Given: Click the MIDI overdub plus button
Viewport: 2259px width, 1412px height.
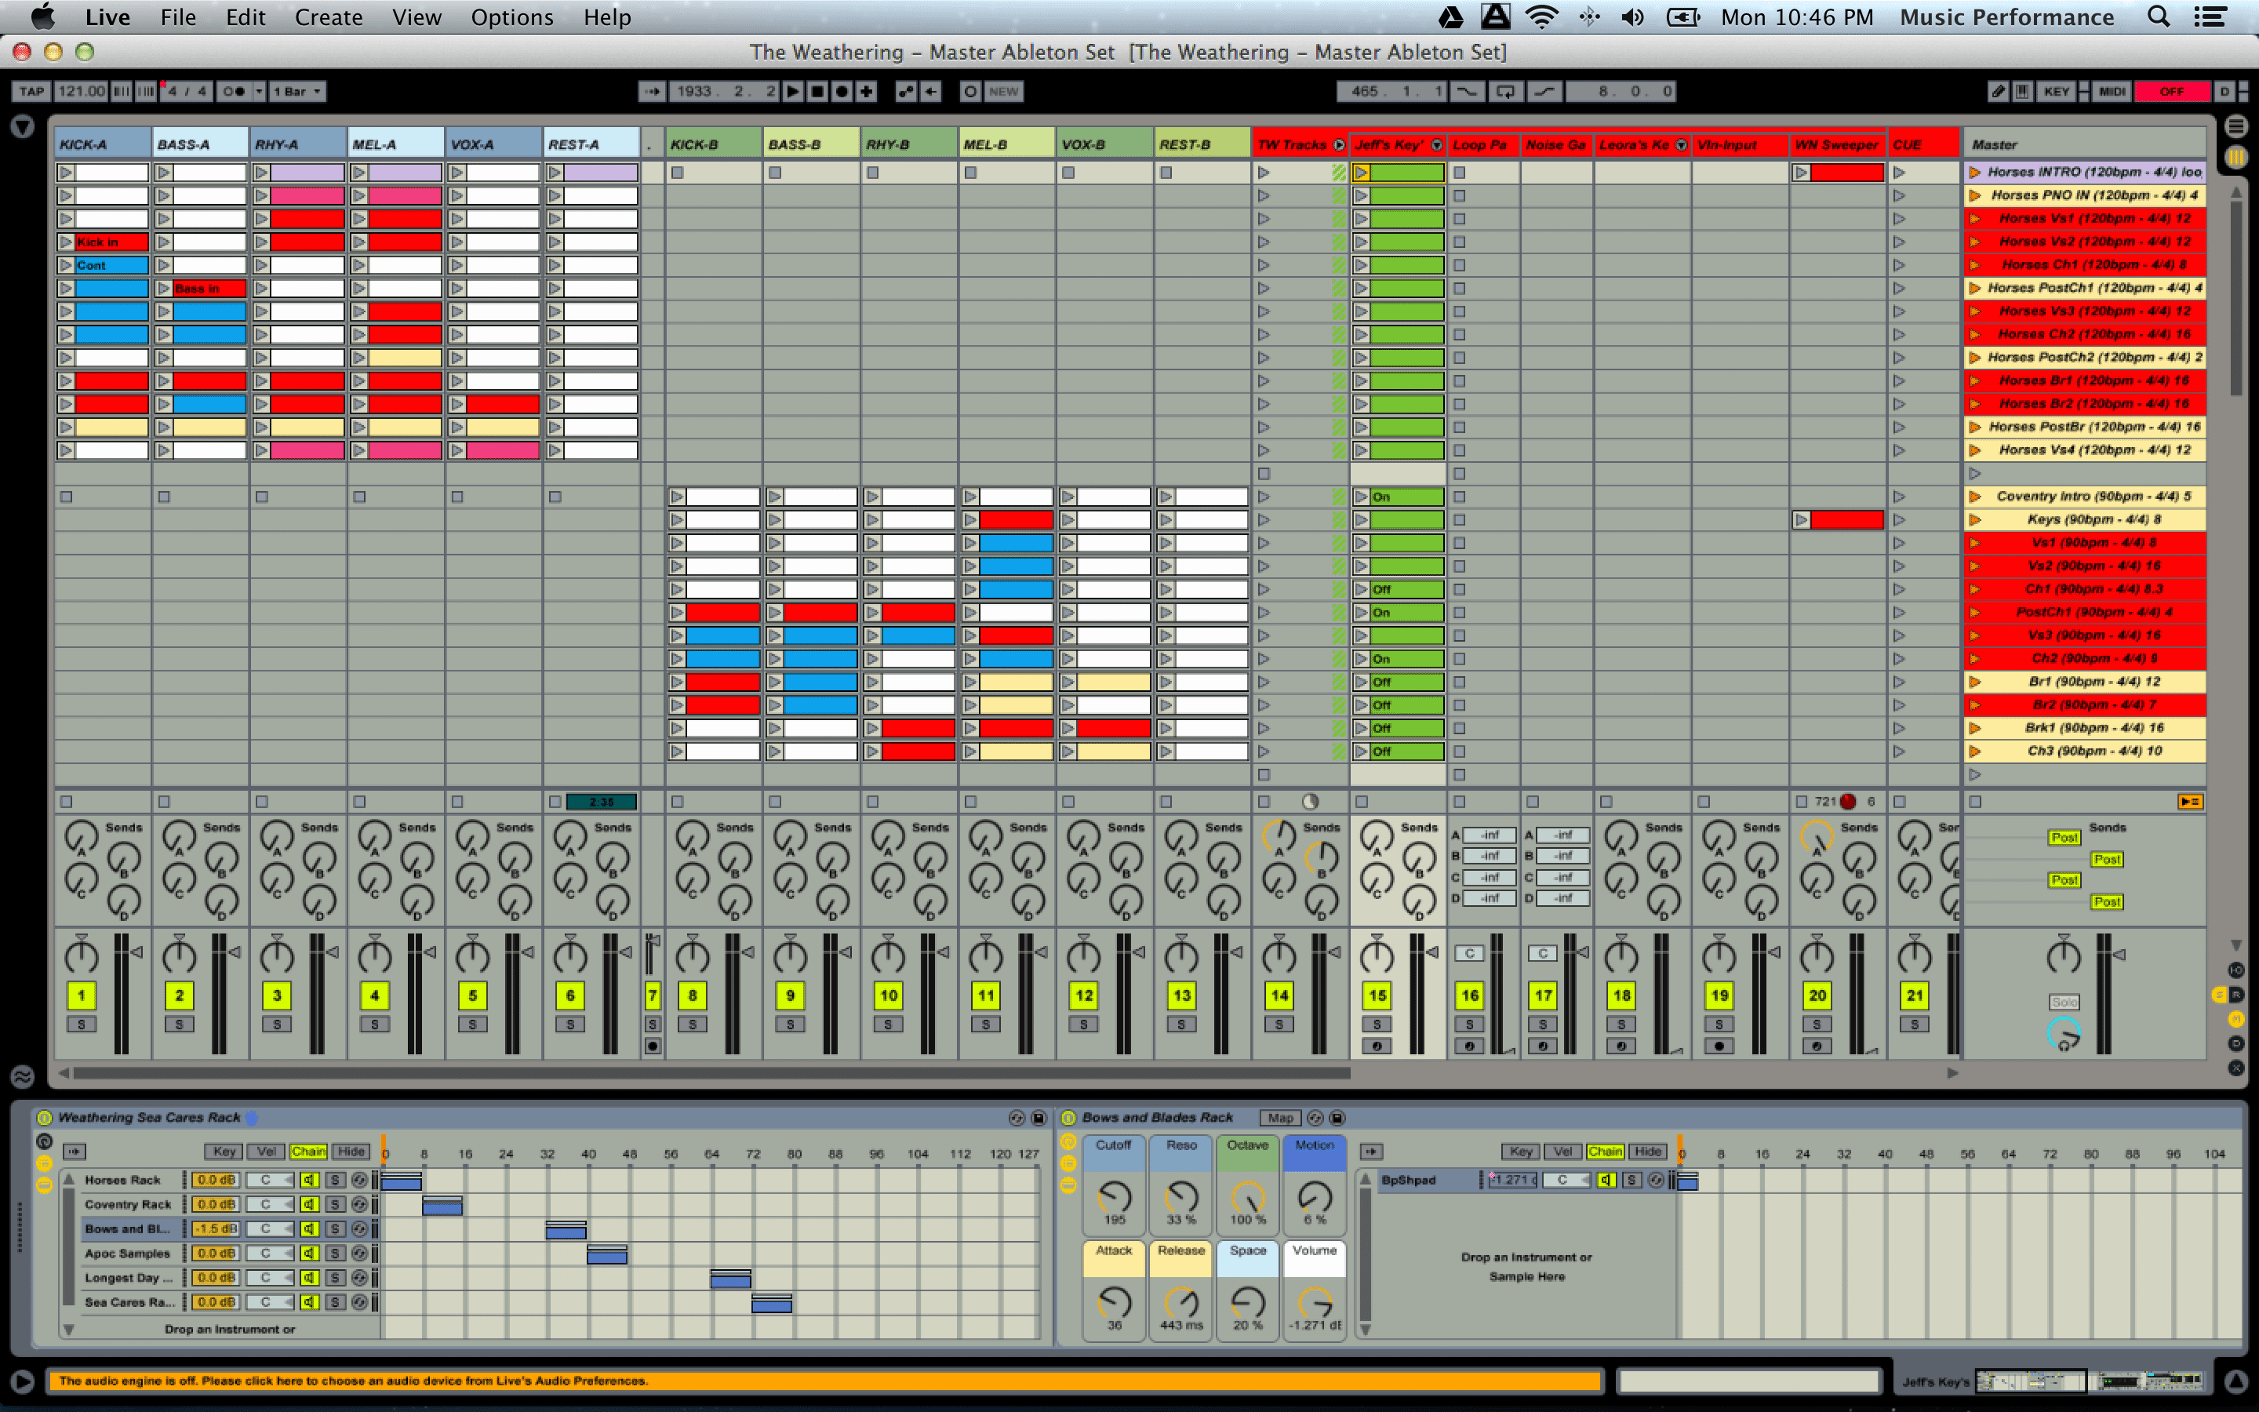Looking at the screenshot, I should 866,92.
